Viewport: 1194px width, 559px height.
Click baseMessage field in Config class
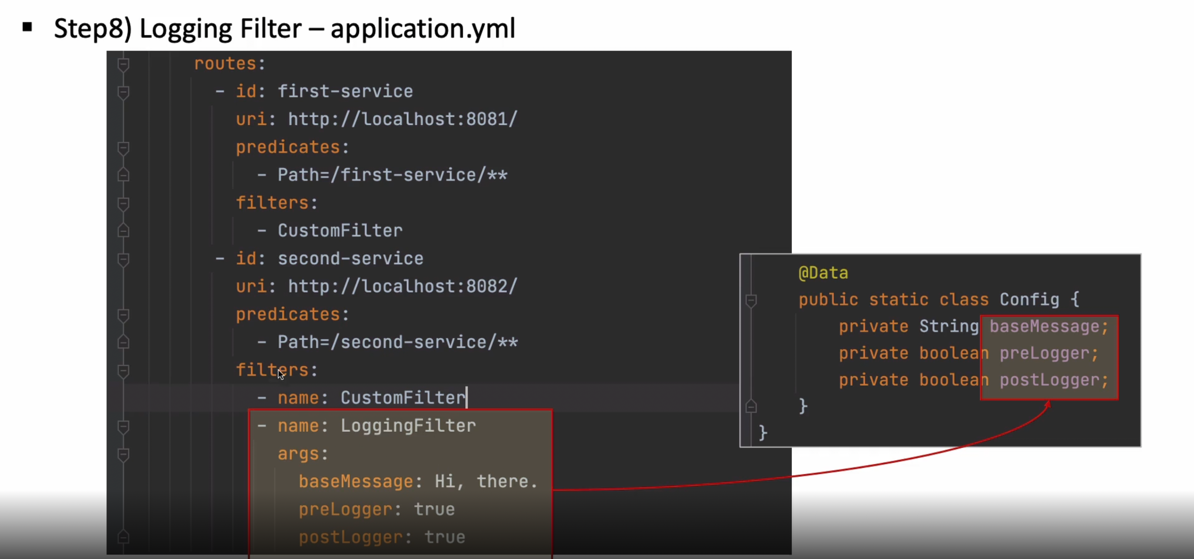pyautogui.click(x=1045, y=326)
